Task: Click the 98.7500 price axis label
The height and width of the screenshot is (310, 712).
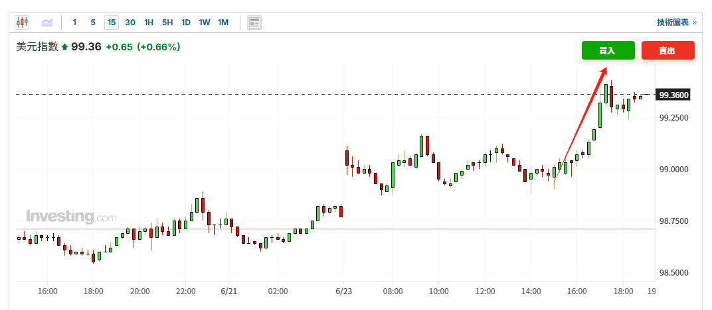Action: pos(674,221)
